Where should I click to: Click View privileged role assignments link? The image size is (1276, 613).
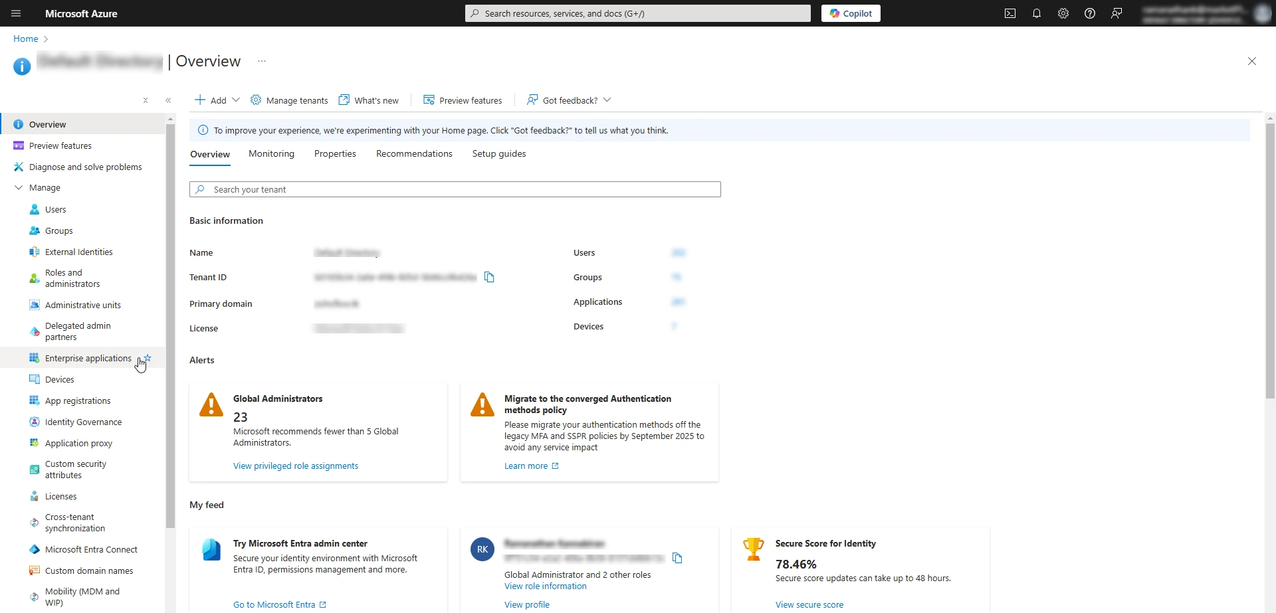coord(295,466)
